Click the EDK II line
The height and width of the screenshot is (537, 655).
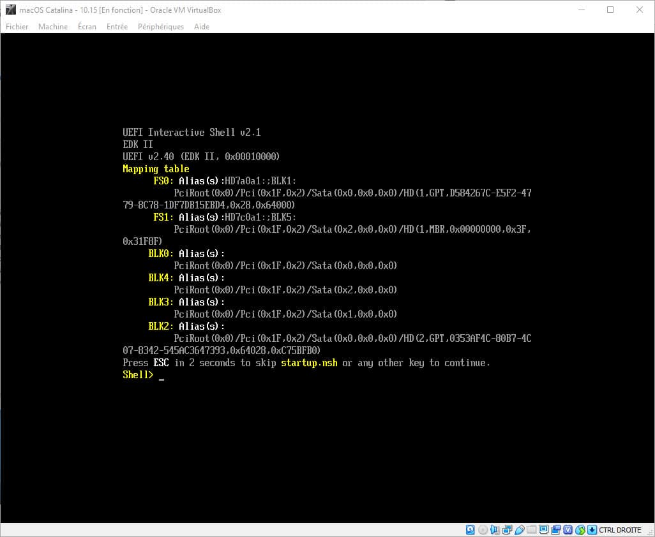[138, 144]
